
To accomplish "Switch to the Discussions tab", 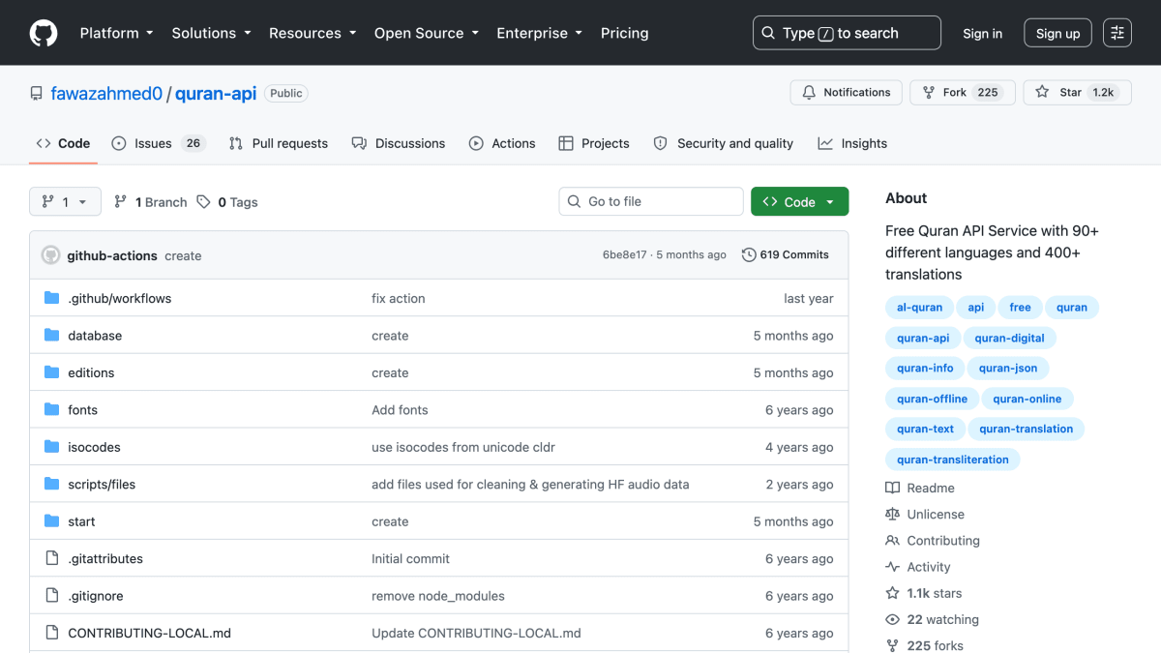I will pos(399,143).
